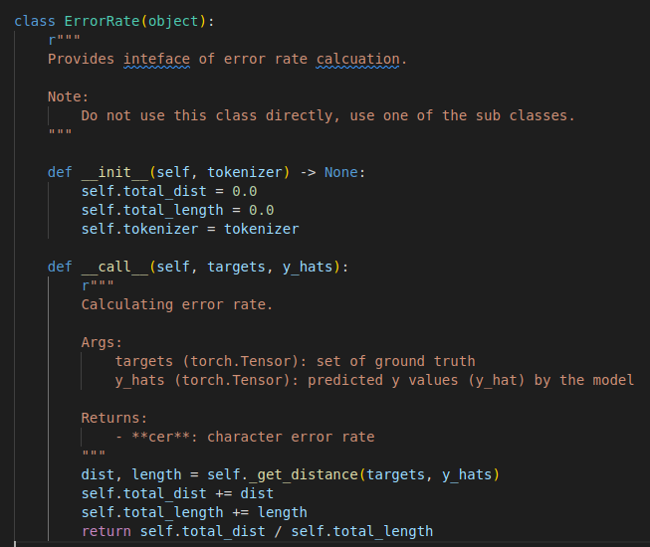The image size is (650, 547).
Task: Click the tokenizer parameter in __init__
Action: [245, 172]
